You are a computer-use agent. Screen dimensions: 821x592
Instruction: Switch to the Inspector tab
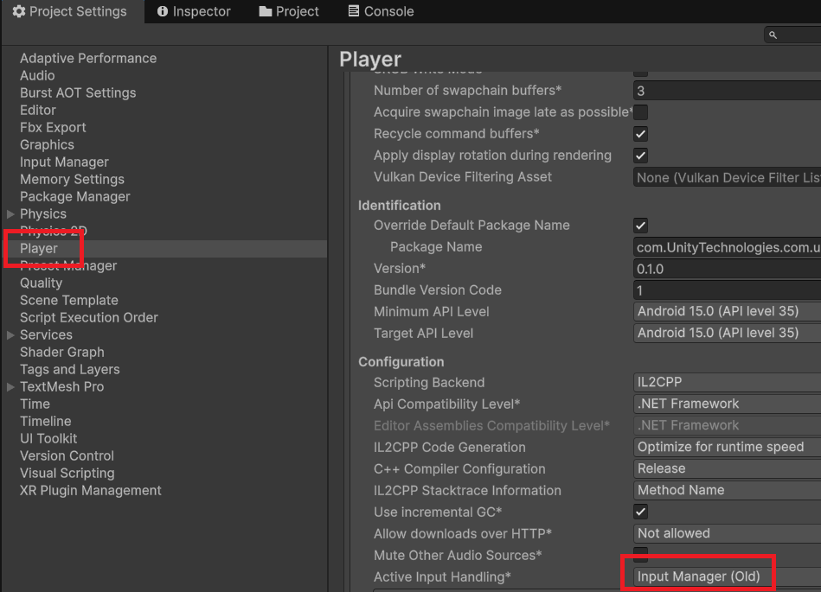click(194, 11)
